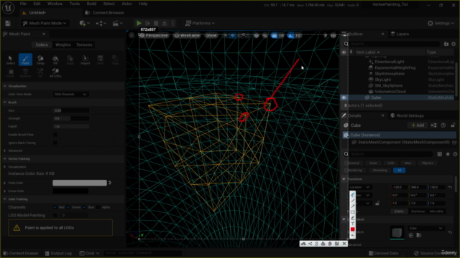Image resolution: width=460 pixels, height=258 pixels.
Task: Open the Layers tab
Action: coord(400,34)
